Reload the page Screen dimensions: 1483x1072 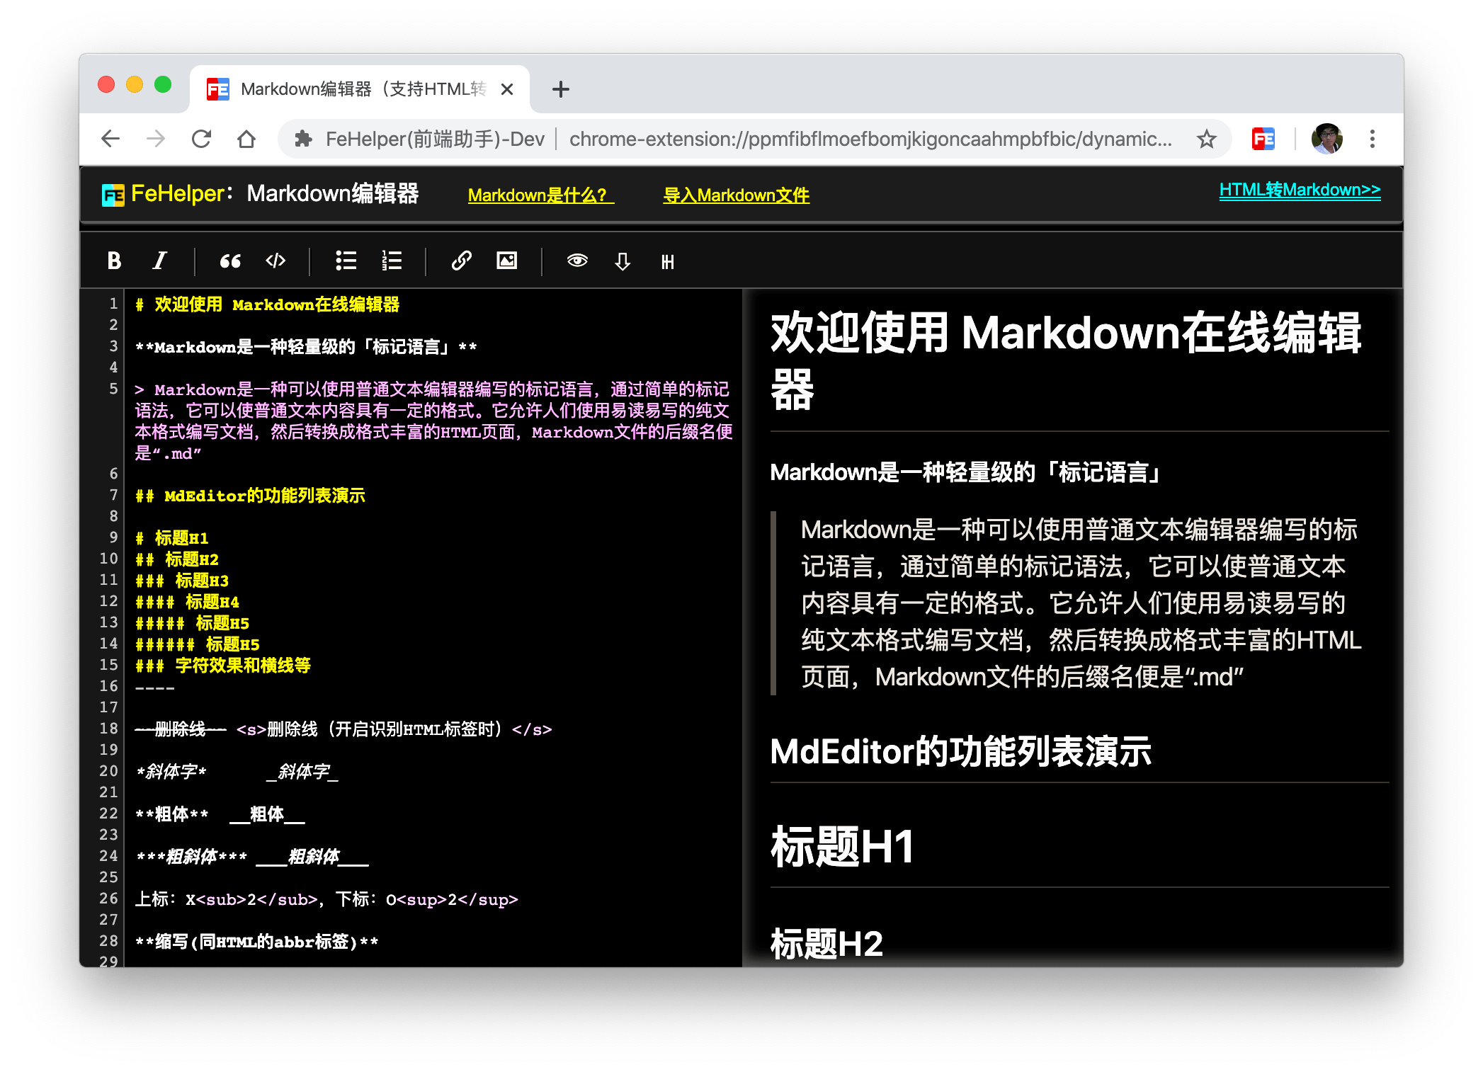202,139
